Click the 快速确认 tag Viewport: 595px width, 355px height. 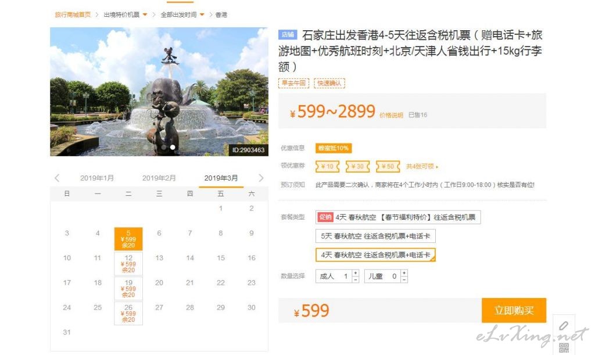tap(329, 83)
